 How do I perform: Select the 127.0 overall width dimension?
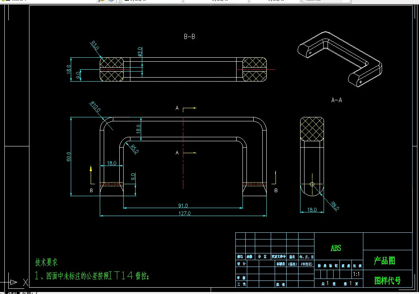point(184,213)
